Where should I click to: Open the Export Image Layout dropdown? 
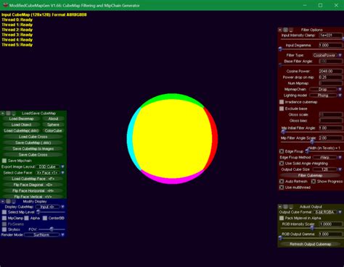coord(62,166)
